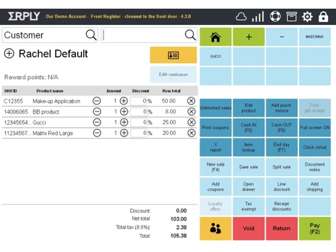Click Cash IN (F5) button
336x252 pixels.
(x=249, y=128)
